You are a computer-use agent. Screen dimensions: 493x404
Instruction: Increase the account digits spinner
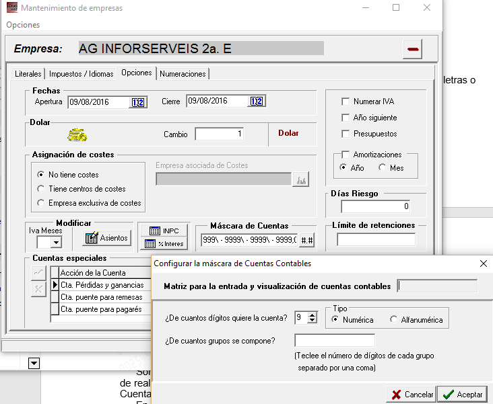[x=312, y=315]
